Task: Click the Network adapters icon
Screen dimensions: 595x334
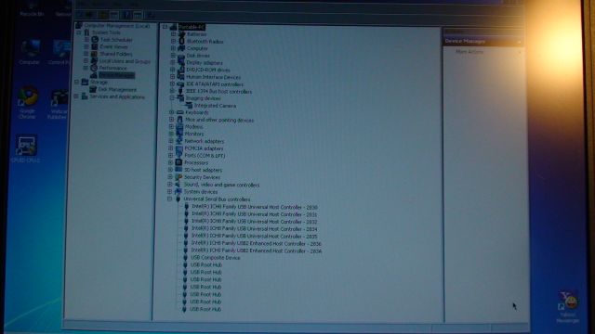Action: pyautogui.click(x=179, y=141)
